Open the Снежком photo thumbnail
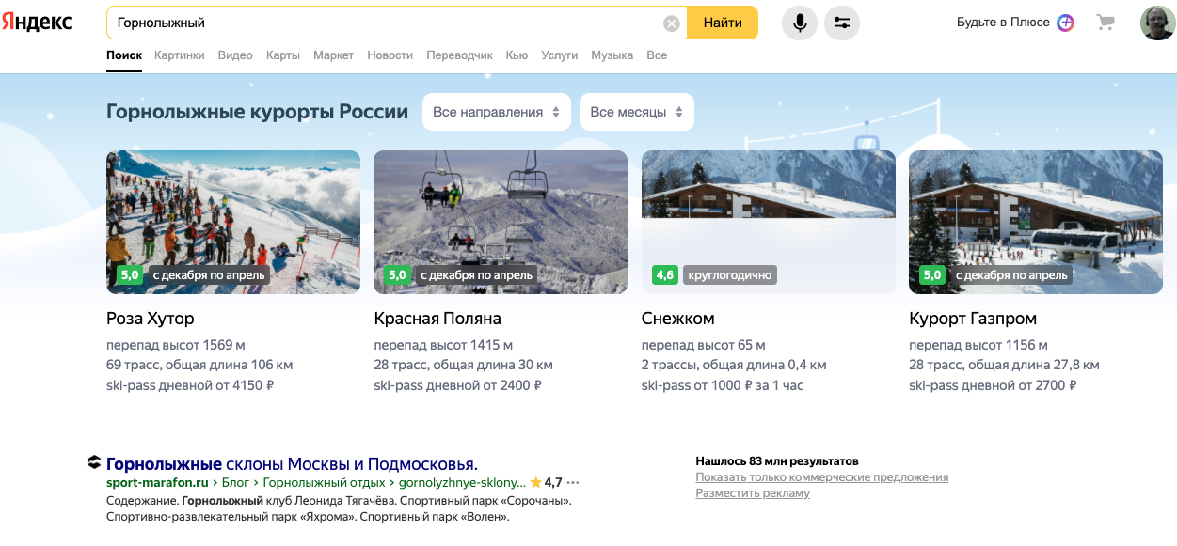1177x546 pixels. (769, 222)
